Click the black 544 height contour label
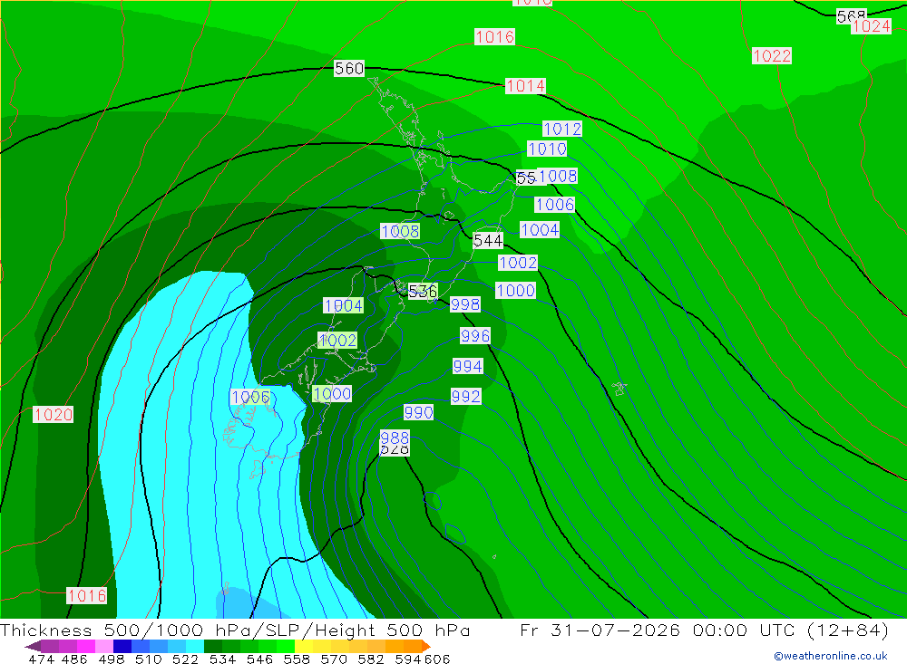This screenshot has height=664, width=907. (488, 240)
